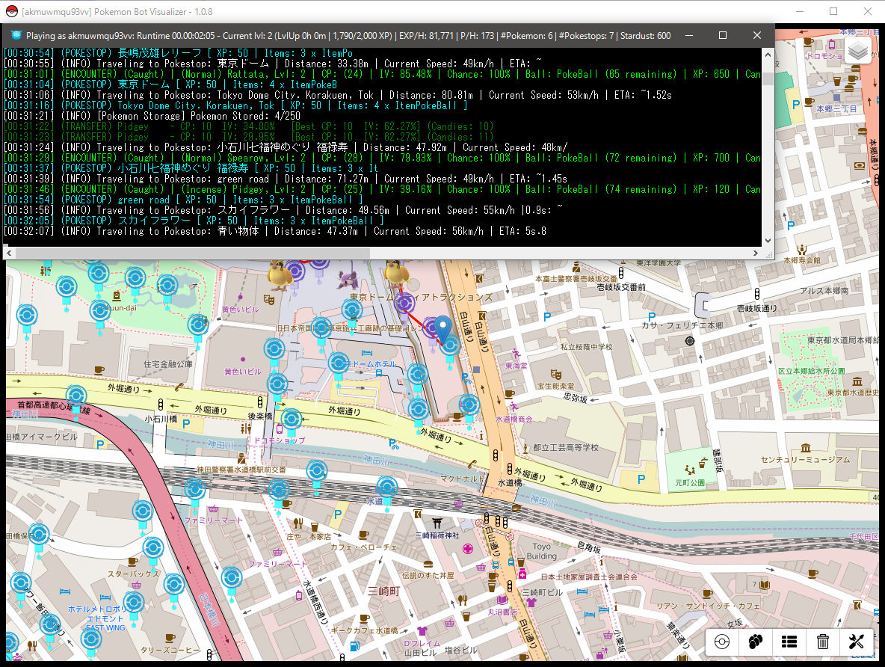This screenshot has height=667, width=885.
Task: Click map label 'Toyo Building'
Action: [x=542, y=551]
